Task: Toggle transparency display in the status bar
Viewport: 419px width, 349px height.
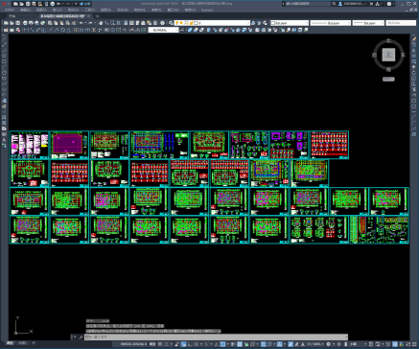Action: point(240,344)
